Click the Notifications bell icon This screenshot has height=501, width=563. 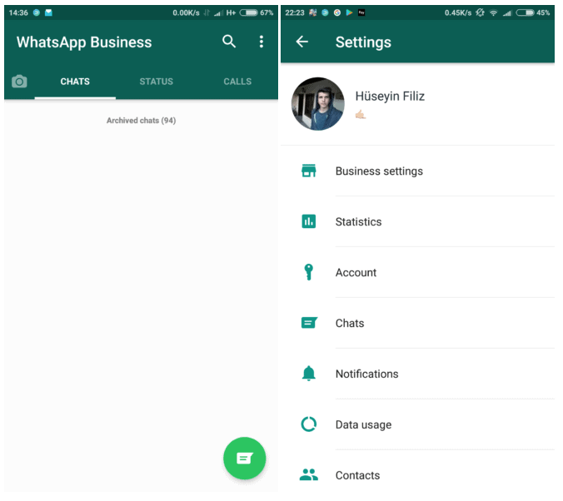click(310, 374)
